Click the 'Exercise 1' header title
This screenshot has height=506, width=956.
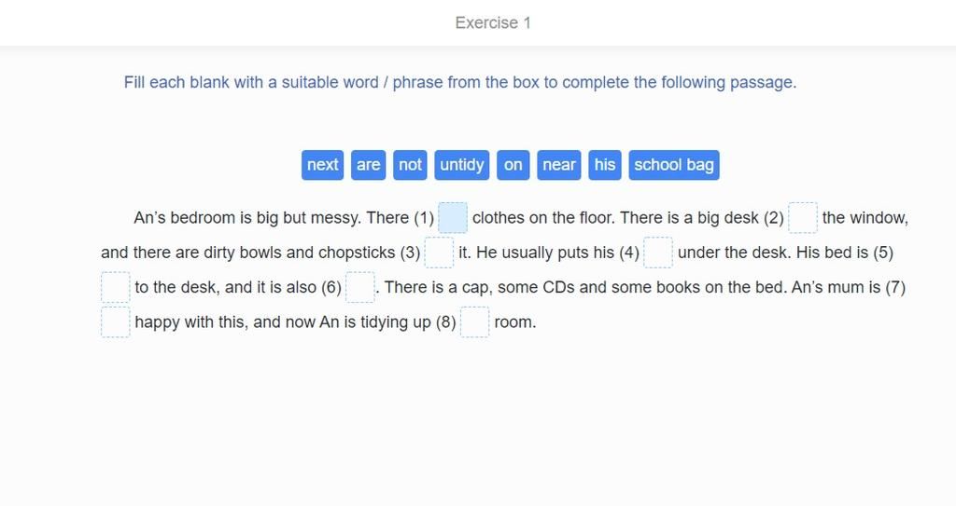tap(493, 23)
